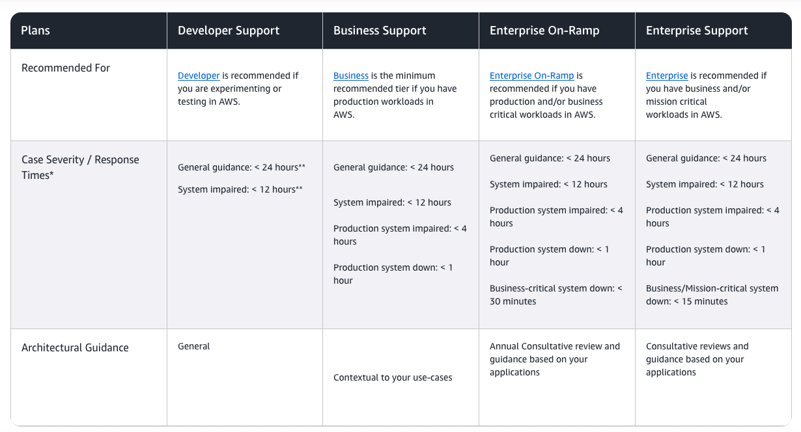The width and height of the screenshot is (801, 432).
Task: Click the Developer Support column header
Action: click(229, 31)
